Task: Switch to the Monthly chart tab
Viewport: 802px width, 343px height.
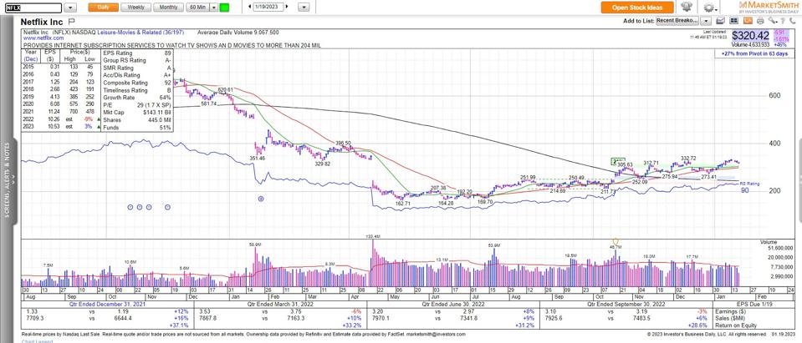Action: pyautogui.click(x=169, y=8)
